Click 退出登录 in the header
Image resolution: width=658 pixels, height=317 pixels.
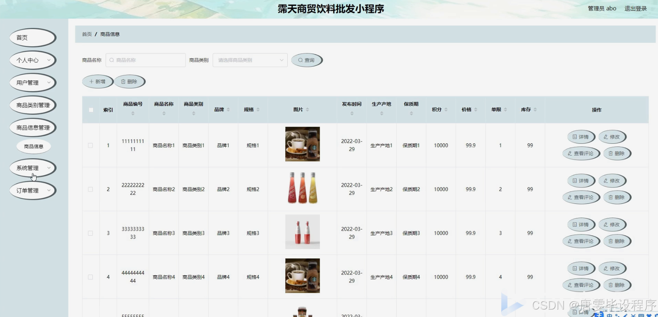click(x=636, y=9)
